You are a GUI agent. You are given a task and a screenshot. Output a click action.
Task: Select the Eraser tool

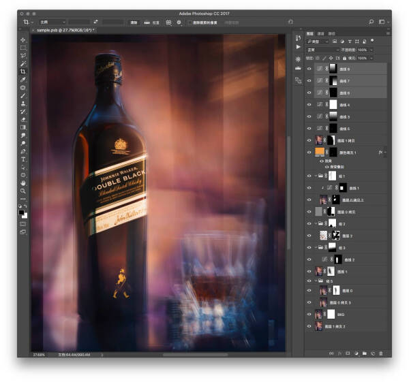point(23,119)
